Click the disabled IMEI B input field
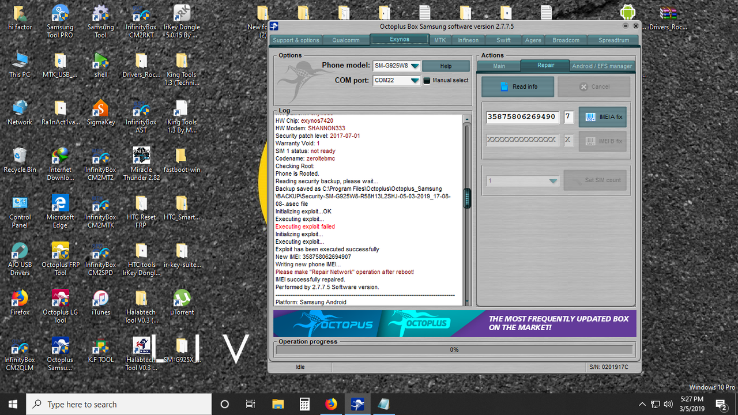 (x=523, y=140)
